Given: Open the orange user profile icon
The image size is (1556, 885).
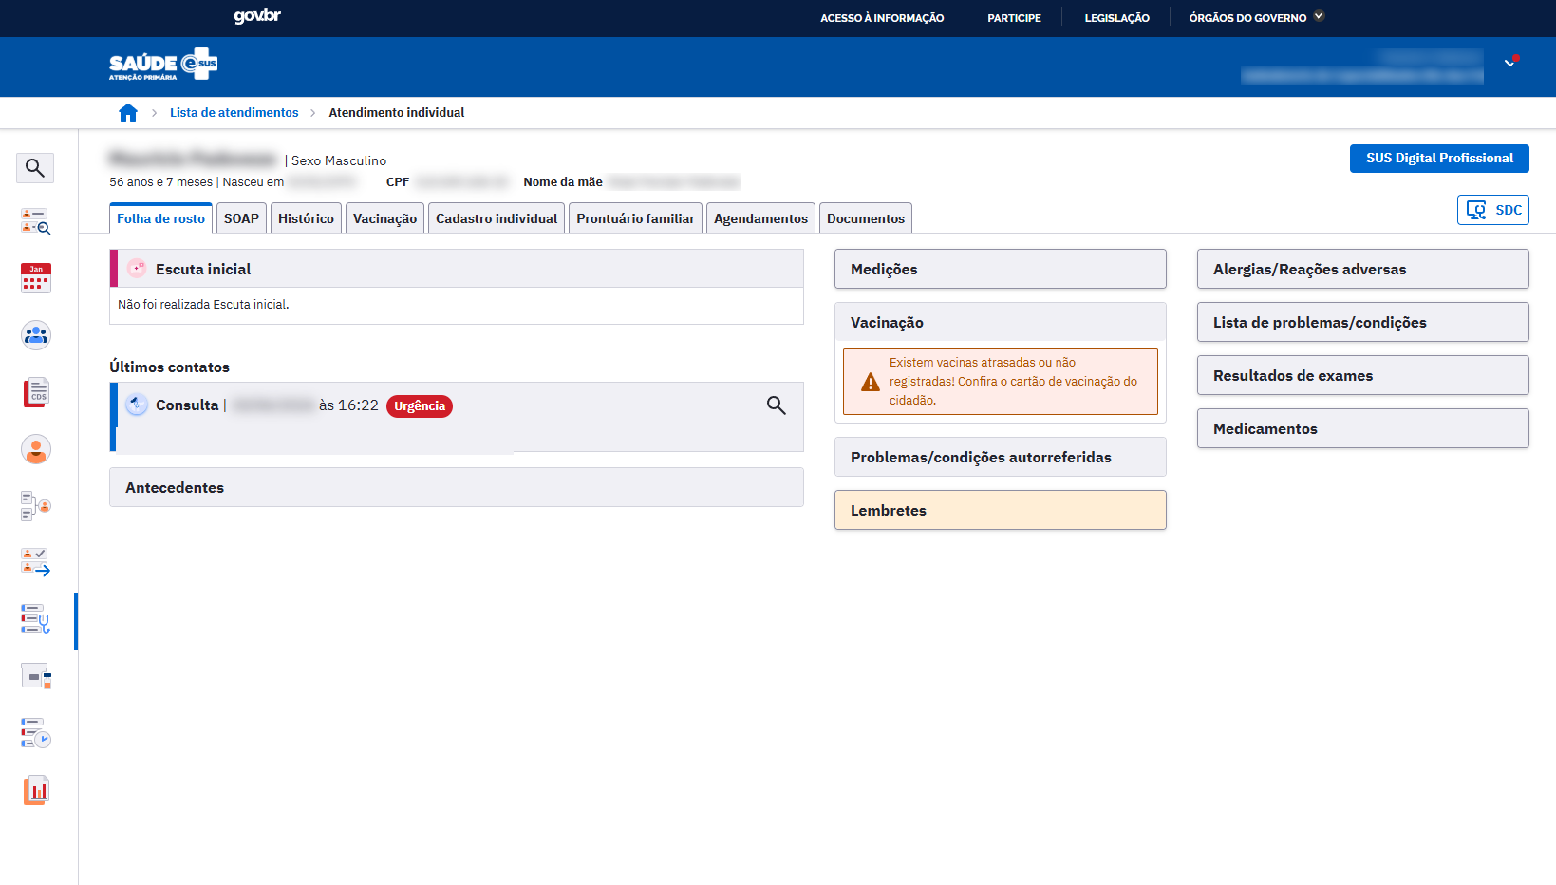Looking at the screenshot, I should click(36, 449).
